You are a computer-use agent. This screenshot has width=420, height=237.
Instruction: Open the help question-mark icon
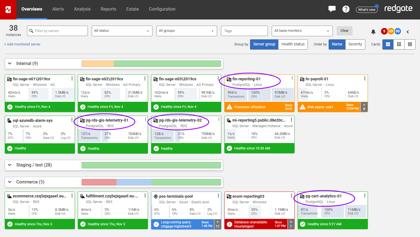click(346, 9)
